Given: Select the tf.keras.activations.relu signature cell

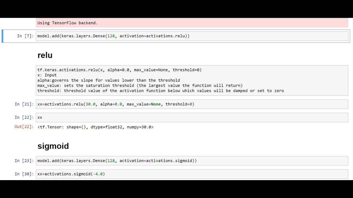Looking at the screenshot, I should 192,80.
